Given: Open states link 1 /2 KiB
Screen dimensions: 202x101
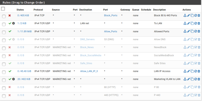Looking at the screenshot, I should point(22,23).
